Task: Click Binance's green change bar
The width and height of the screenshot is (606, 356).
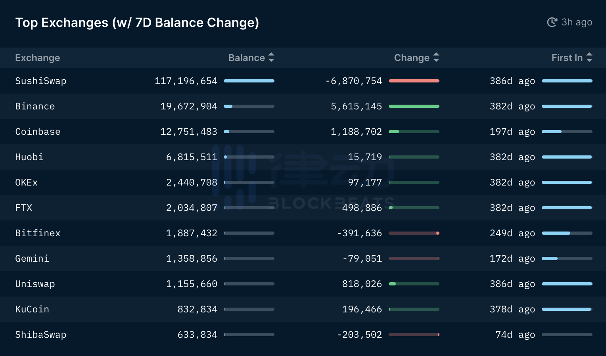Action: [x=414, y=106]
